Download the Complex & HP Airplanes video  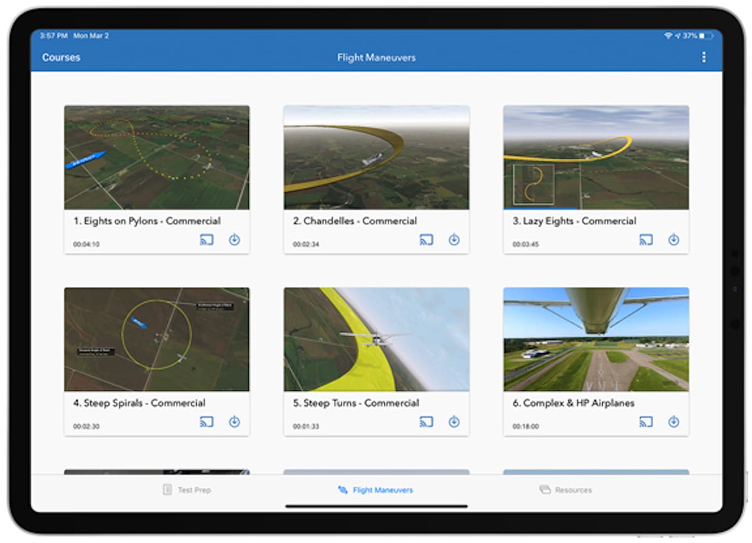pos(674,421)
